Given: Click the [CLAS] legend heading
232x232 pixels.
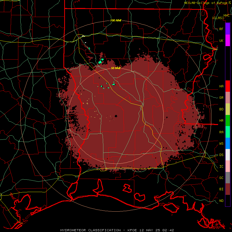Looking at the screenshot, I should (218, 18).
